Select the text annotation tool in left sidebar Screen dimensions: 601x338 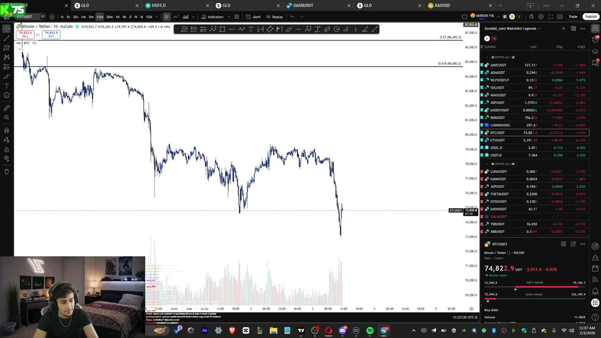[7, 86]
